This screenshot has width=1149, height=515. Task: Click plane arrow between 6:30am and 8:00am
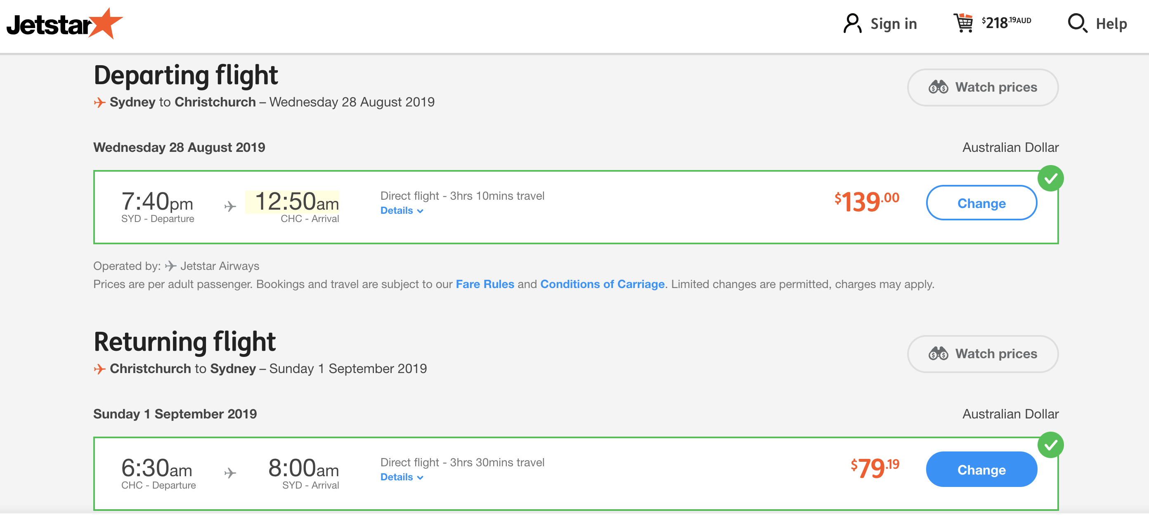tap(230, 474)
